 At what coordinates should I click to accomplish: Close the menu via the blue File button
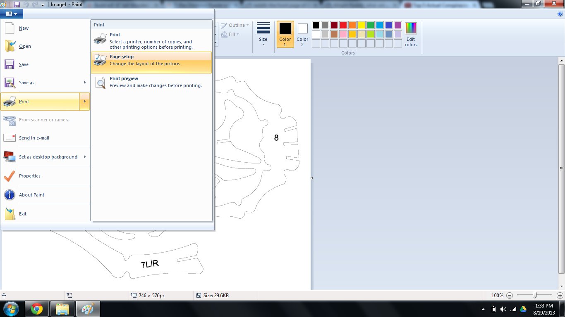point(12,14)
